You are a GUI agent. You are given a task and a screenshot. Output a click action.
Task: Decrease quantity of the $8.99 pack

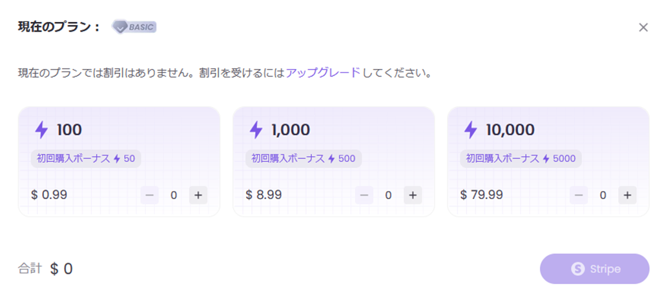click(x=364, y=195)
